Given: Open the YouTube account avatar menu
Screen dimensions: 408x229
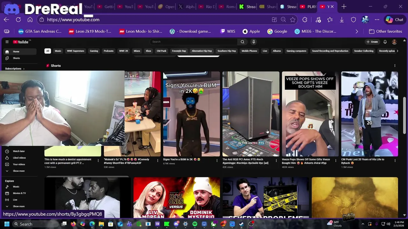Looking at the screenshot, I should [x=394, y=42].
